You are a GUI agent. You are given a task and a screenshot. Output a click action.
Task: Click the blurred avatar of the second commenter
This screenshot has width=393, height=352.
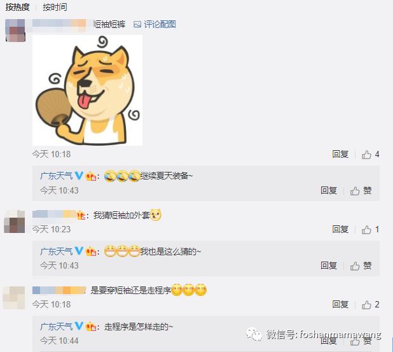14,222
